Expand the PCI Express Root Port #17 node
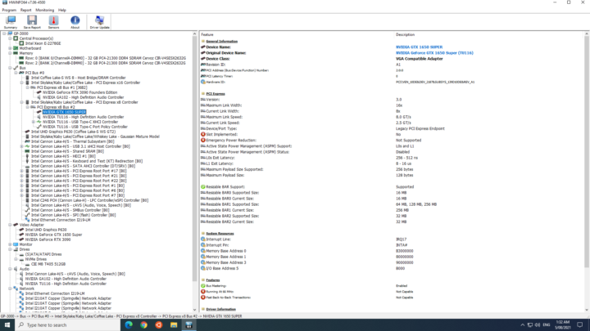Image resolution: width=590 pixels, height=331 pixels. [22, 171]
